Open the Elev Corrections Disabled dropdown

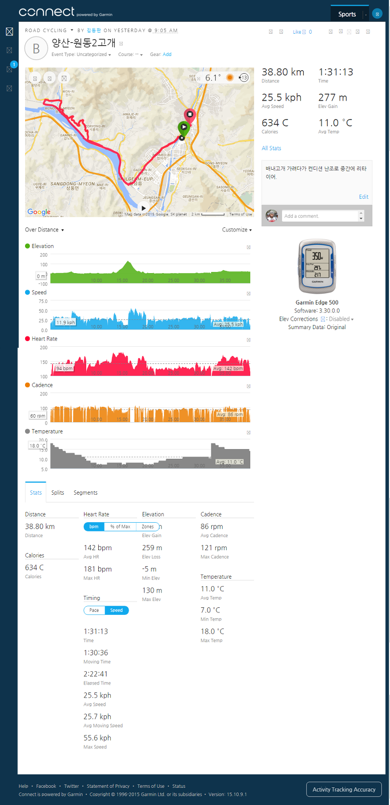341,319
